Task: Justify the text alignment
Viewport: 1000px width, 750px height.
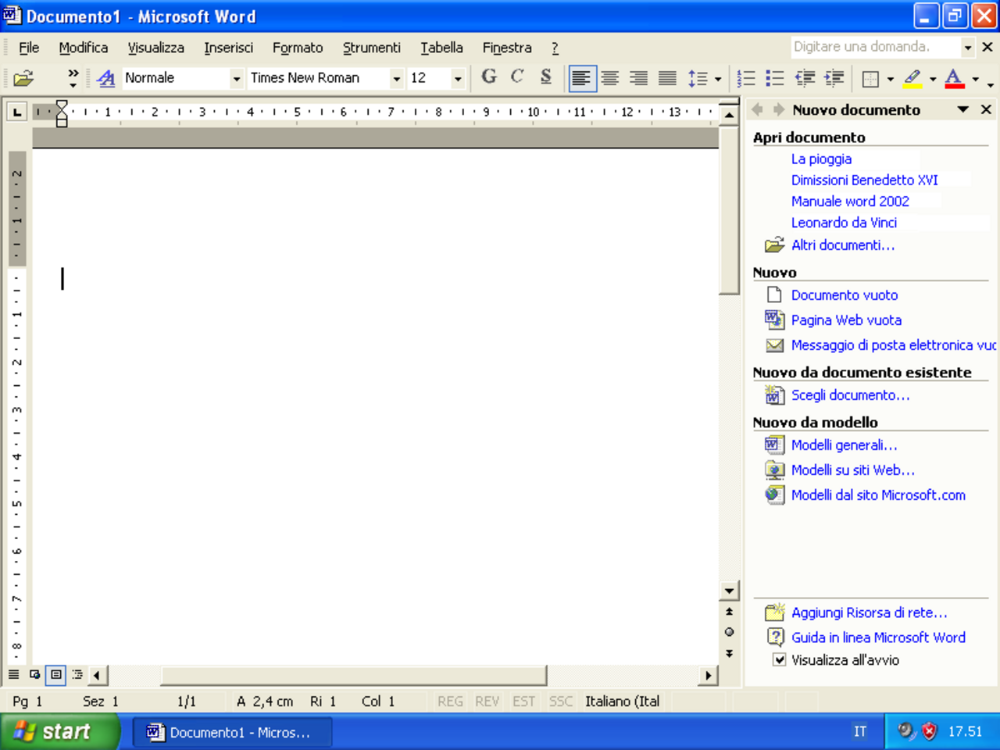Action: pos(667,78)
